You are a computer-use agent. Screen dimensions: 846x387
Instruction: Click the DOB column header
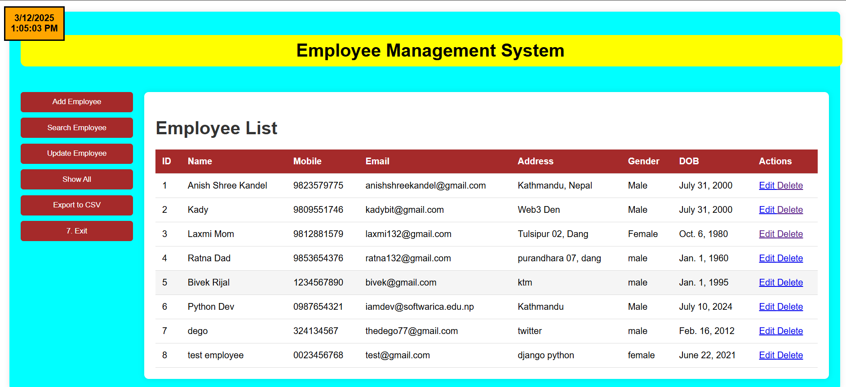click(689, 161)
